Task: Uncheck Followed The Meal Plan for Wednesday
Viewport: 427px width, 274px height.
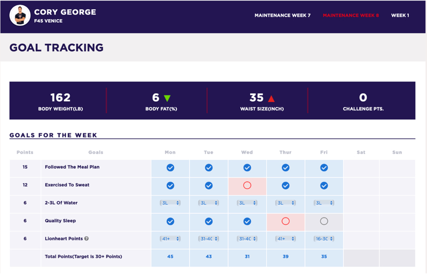Action: [247, 168]
